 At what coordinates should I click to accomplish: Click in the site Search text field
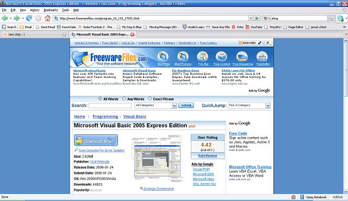coord(110,106)
